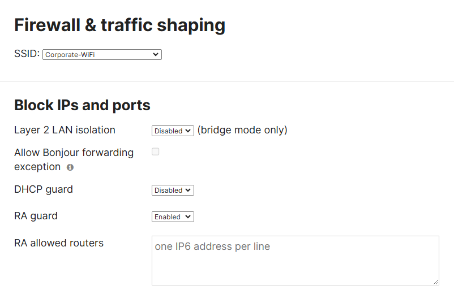Image resolution: width=454 pixels, height=299 pixels.
Task: Open the RA guard Enabled dropdown
Action: (173, 216)
